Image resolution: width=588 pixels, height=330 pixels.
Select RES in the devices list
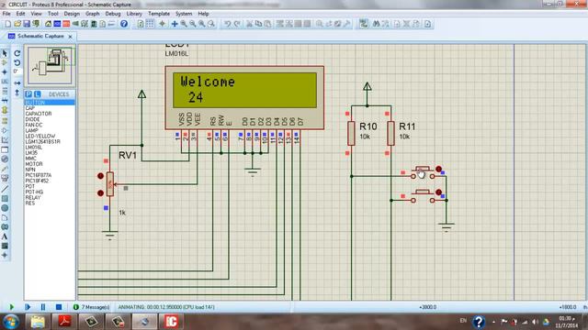(x=30, y=203)
